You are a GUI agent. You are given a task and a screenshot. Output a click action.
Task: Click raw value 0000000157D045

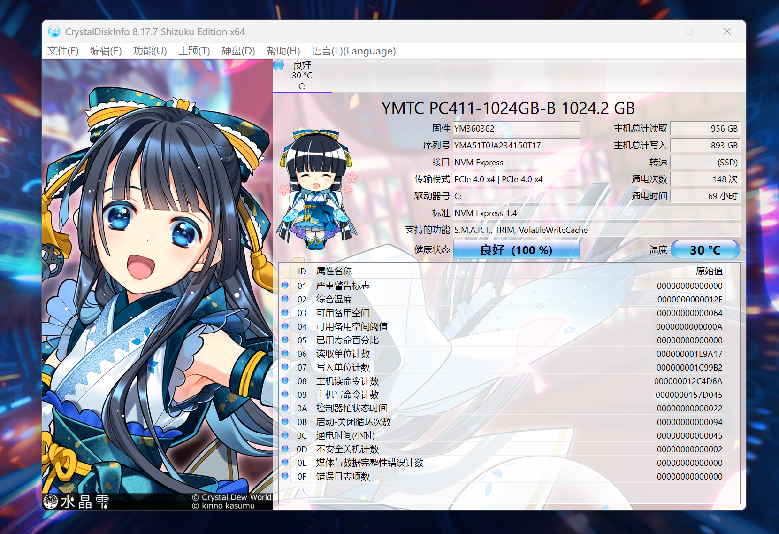(x=689, y=395)
